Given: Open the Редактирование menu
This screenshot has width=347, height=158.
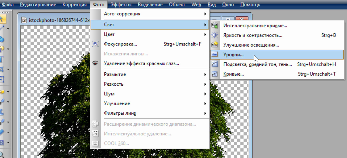Looking at the screenshot, I should pyautogui.click(x=38, y=5).
